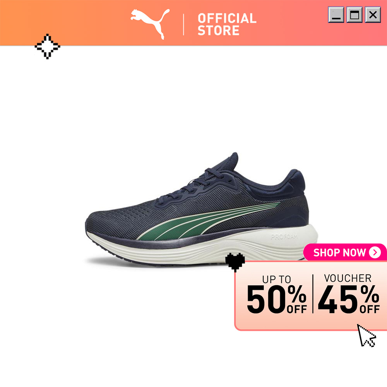
Task: Maximize using the retro window square button
Action: coord(354,15)
